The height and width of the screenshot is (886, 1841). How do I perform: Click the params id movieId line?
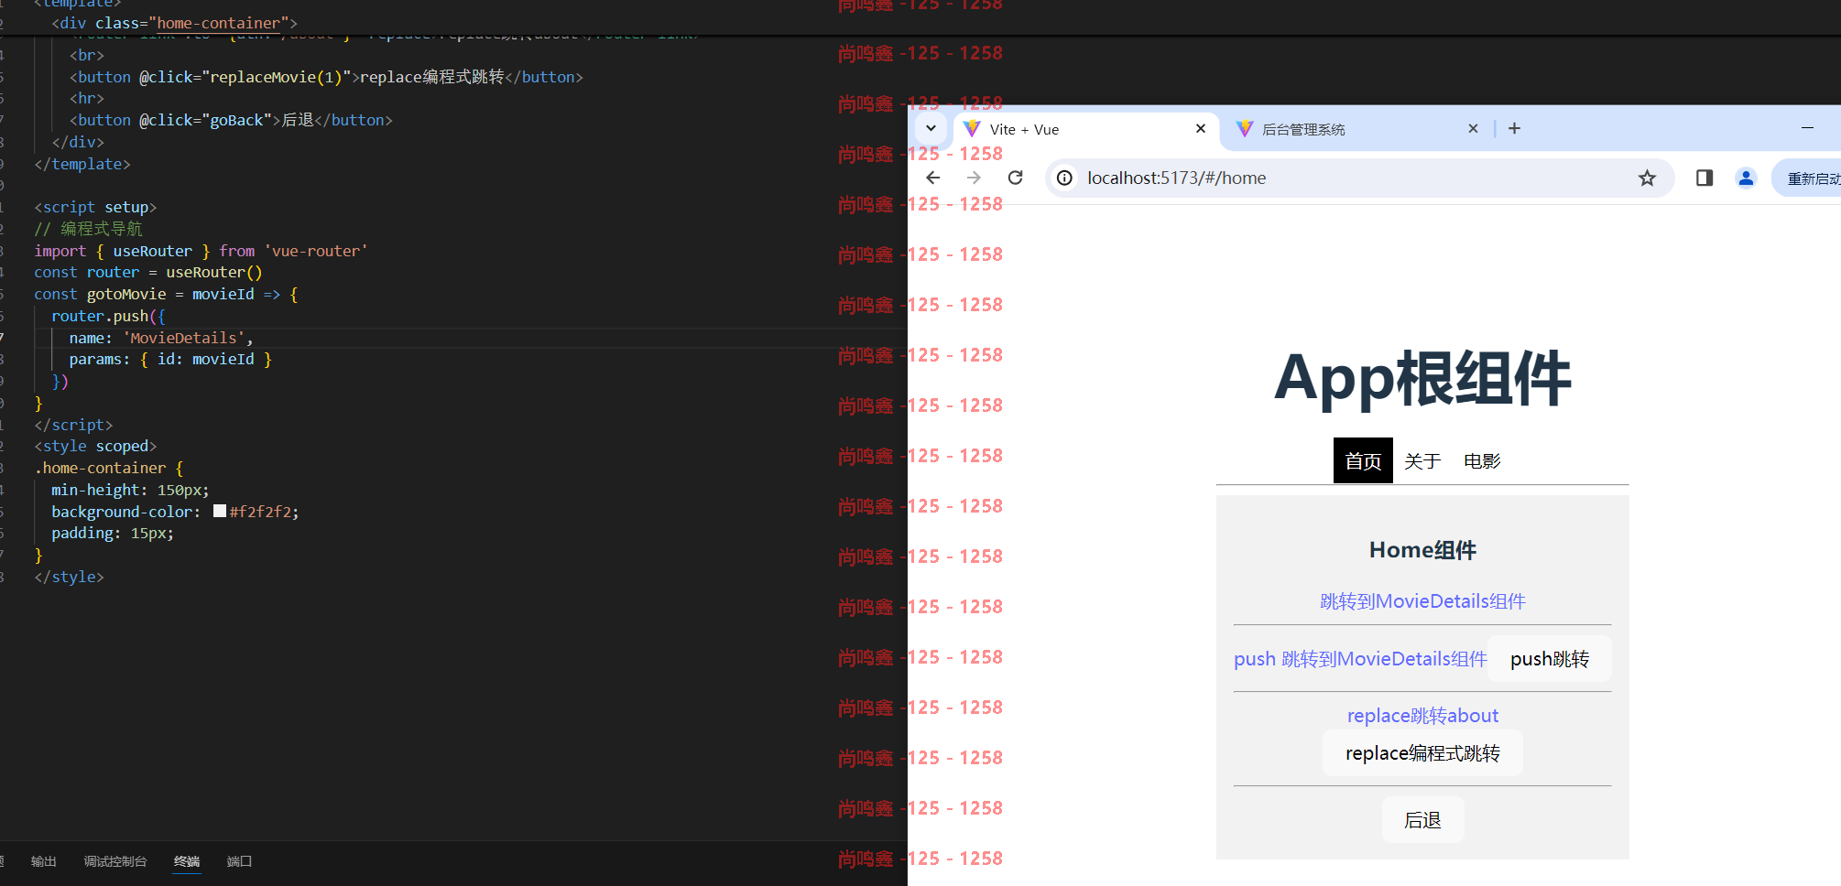[x=170, y=359]
